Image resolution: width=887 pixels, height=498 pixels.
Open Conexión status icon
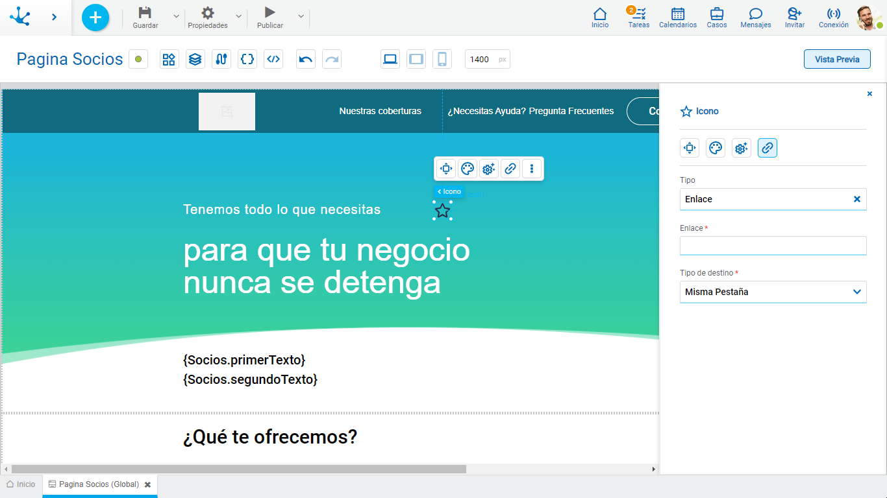click(x=834, y=18)
